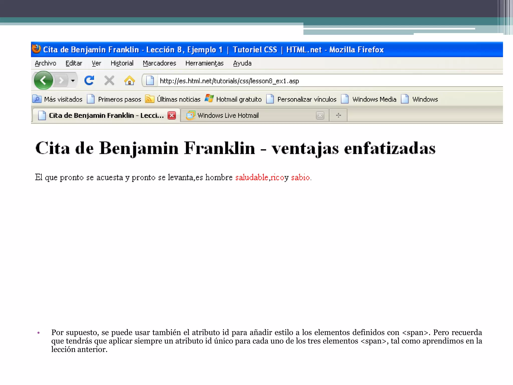This screenshot has width=513, height=385.
Task: Click the Forward navigation arrow
Action: pos(61,81)
